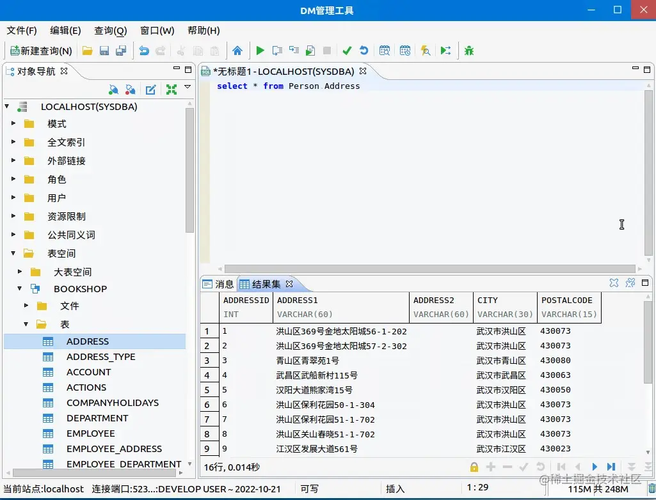
Task: Open the 窗口(W) menu
Action: point(157,31)
